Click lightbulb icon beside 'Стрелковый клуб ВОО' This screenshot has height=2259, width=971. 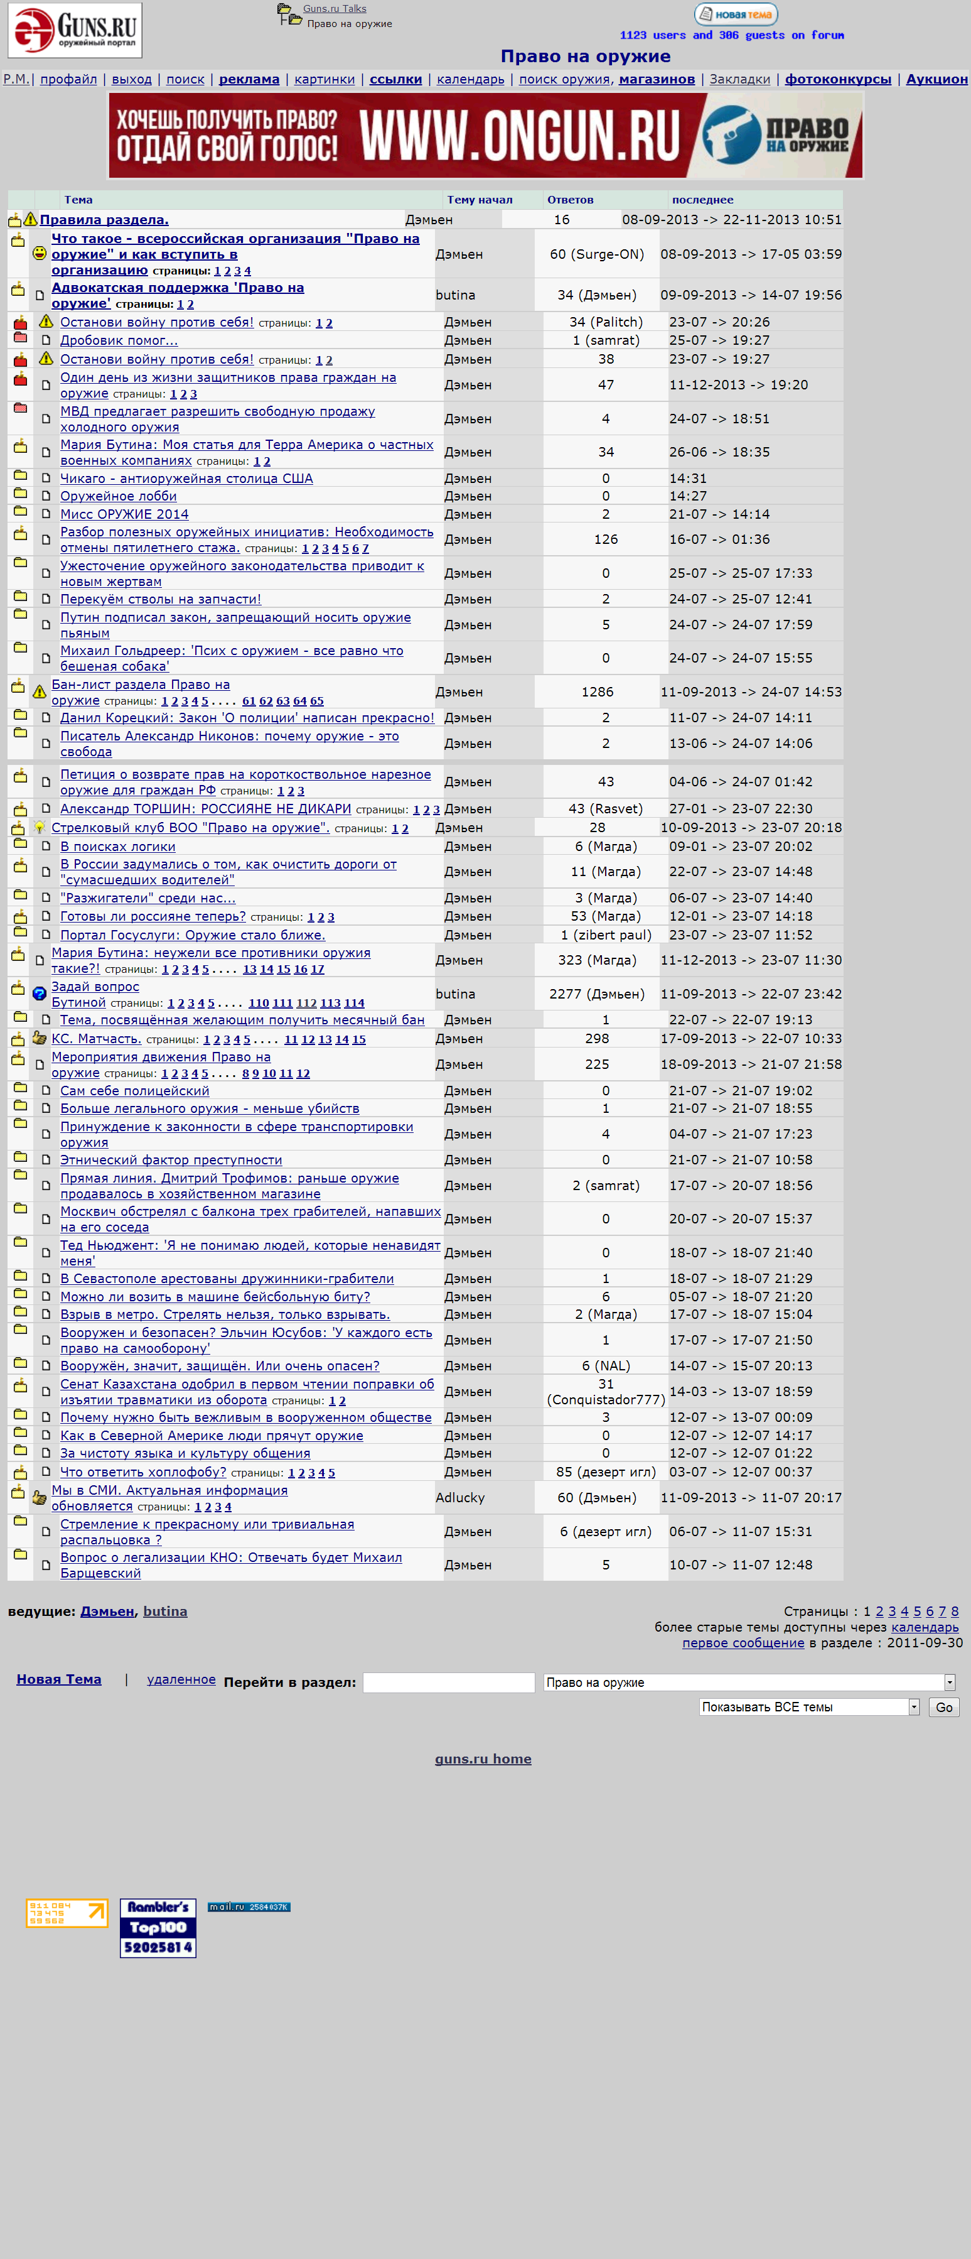[x=40, y=827]
